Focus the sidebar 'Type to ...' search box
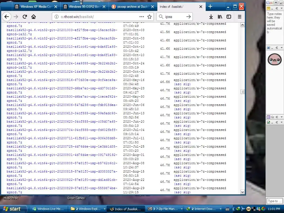 (274, 201)
